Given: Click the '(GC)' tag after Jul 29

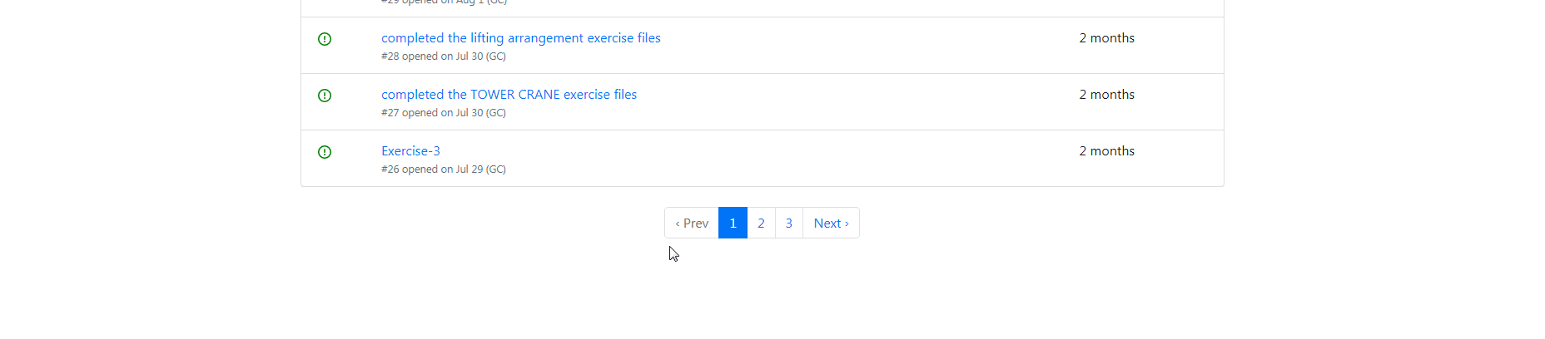Looking at the screenshot, I should [x=496, y=169].
